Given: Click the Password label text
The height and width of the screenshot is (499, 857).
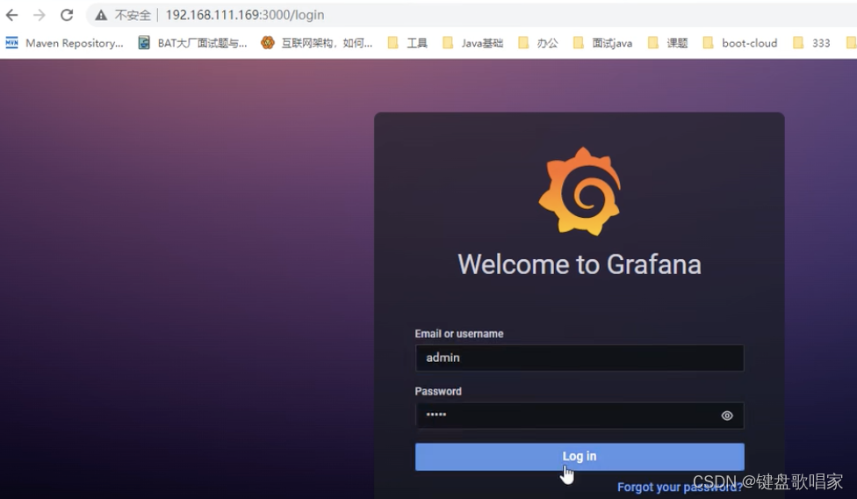Looking at the screenshot, I should 438,391.
